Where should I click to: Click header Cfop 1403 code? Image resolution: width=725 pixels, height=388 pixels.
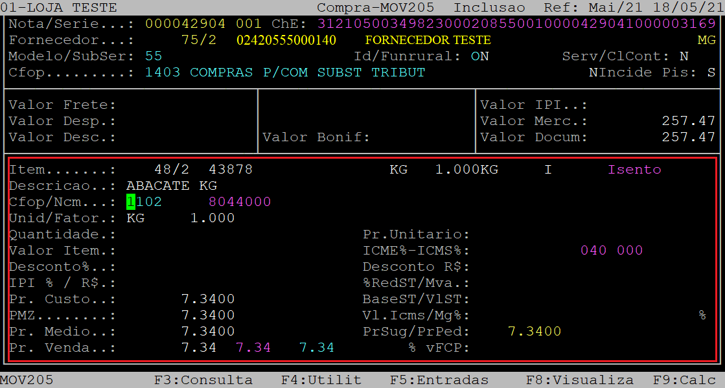click(163, 73)
